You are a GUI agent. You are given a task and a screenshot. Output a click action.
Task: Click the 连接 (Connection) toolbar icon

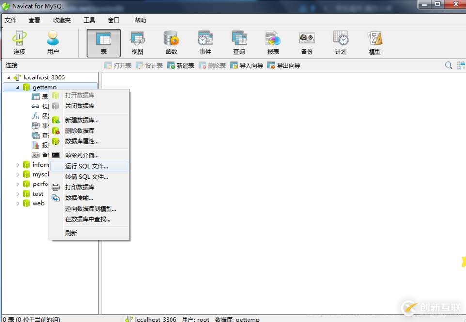click(19, 43)
